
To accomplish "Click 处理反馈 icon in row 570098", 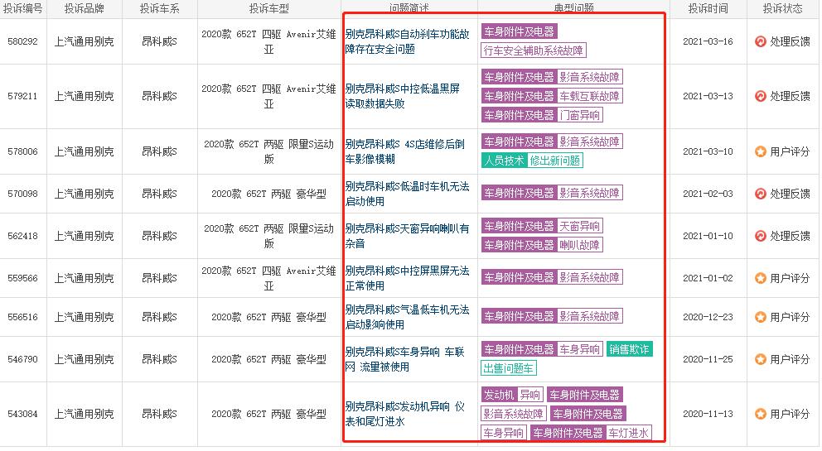I will coord(760,194).
